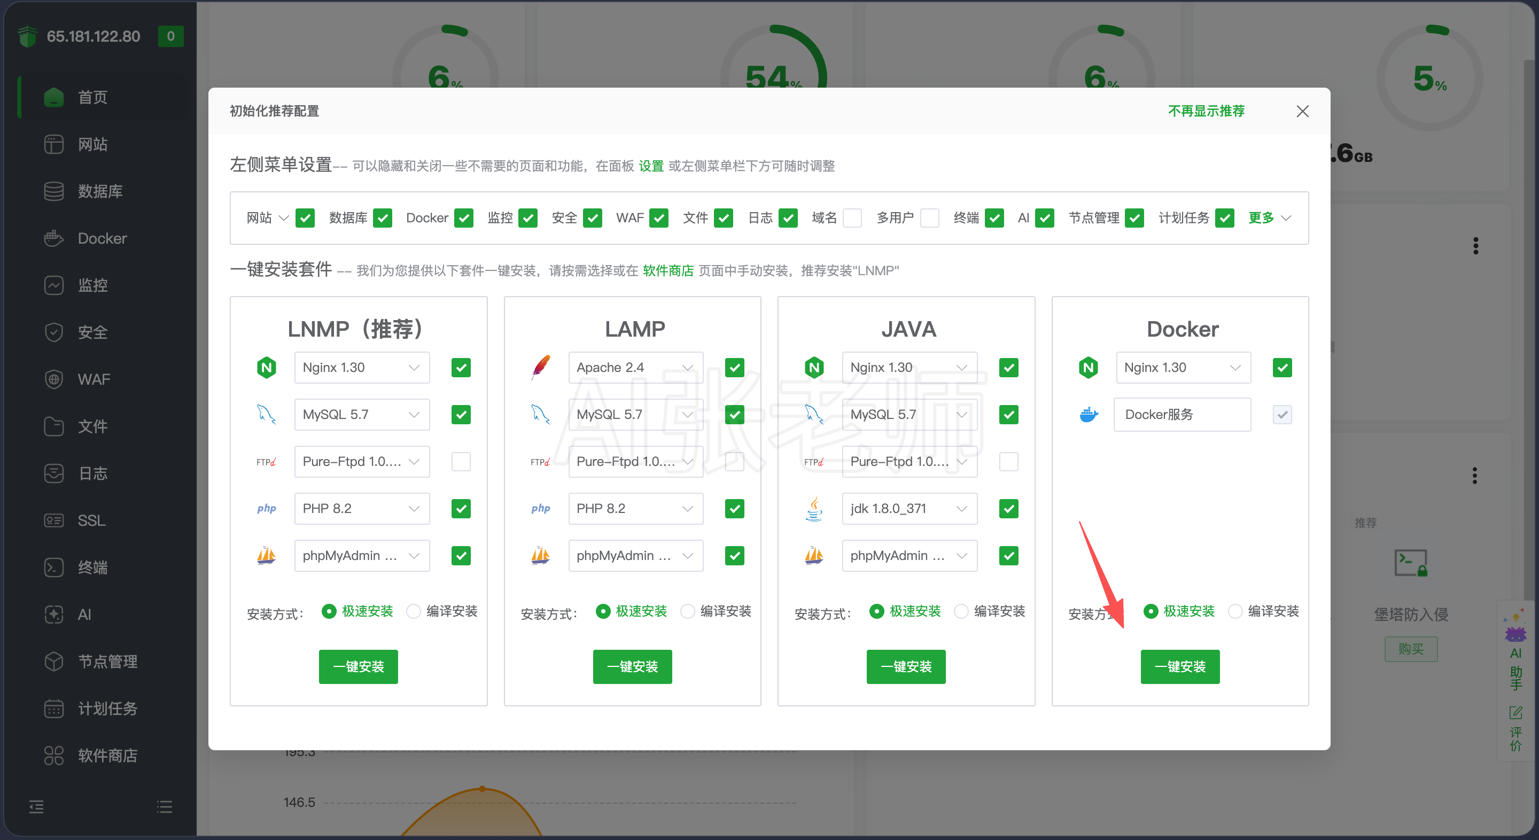Open MySQL 5.7 version dropdown in LNMP card

click(x=361, y=415)
